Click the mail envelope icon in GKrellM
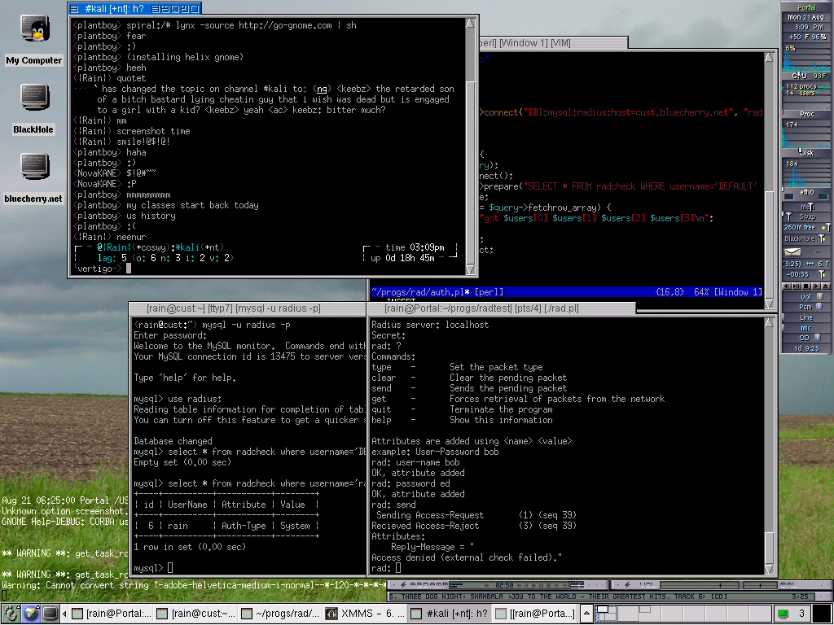The width and height of the screenshot is (834, 625). (x=792, y=251)
